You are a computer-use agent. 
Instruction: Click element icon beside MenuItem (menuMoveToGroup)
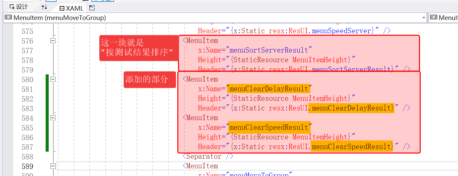pyautogui.click(x=9, y=18)
